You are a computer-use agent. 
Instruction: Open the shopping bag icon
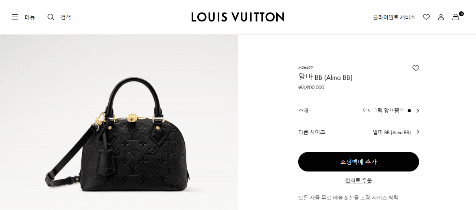pos(456,17)
